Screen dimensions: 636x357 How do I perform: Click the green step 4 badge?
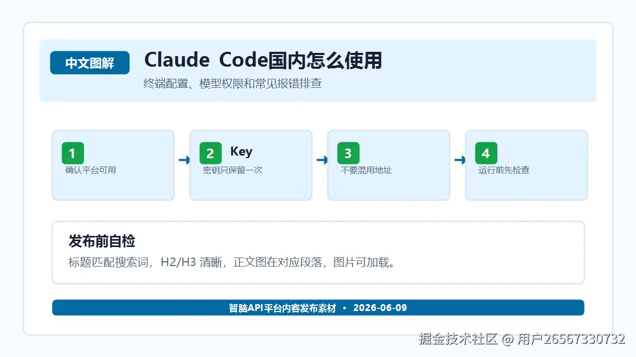(x=486, y=153)
